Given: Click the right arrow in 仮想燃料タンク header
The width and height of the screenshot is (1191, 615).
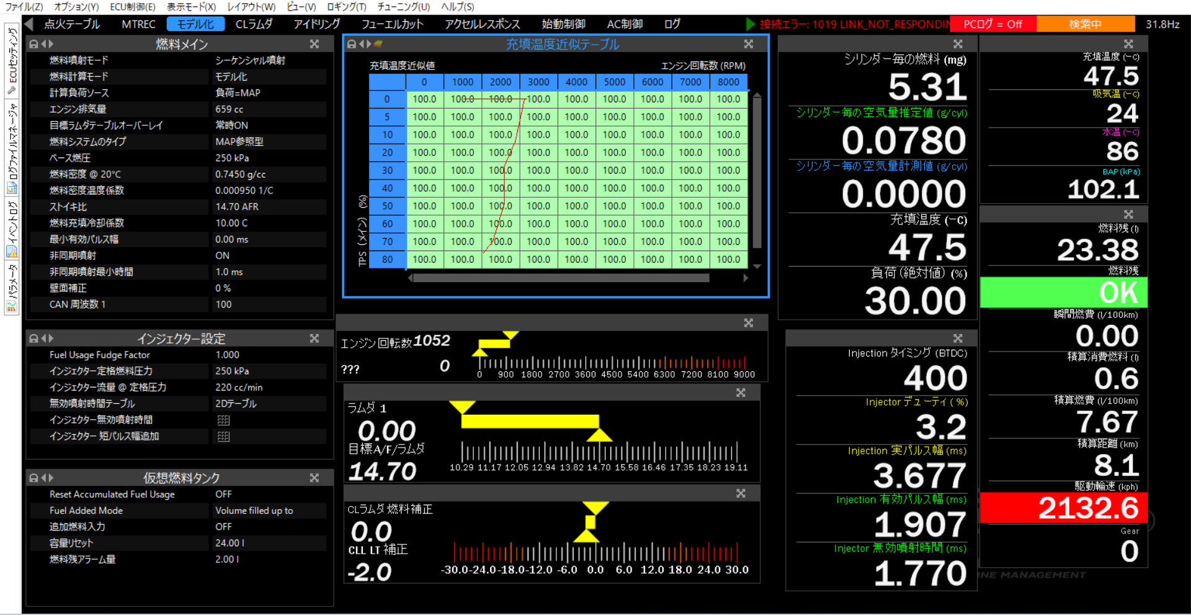Looking at the screenshot, I should (51, 478).
